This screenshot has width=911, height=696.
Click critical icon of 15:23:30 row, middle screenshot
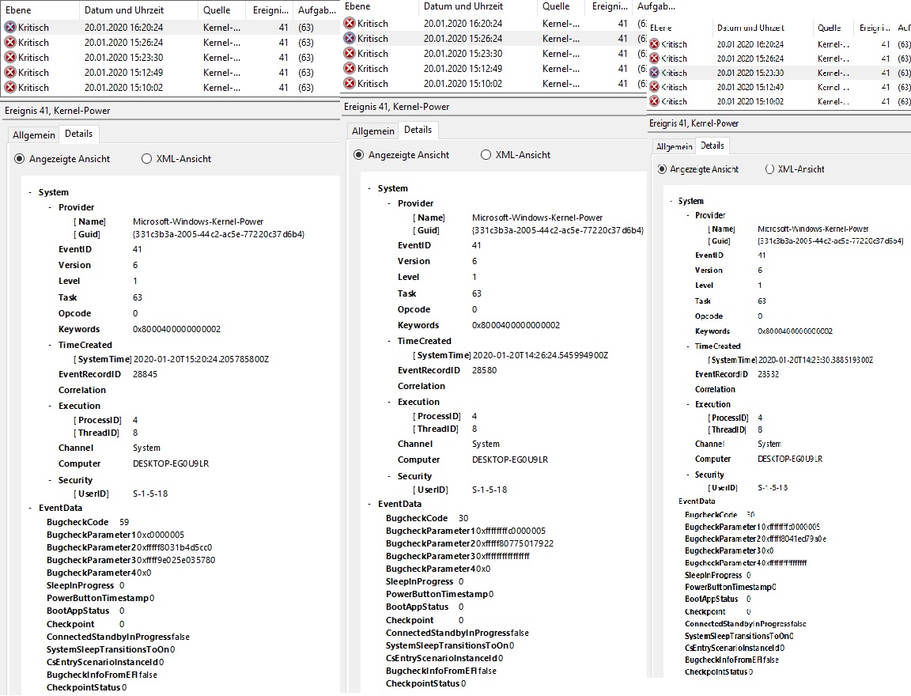pos(350,54)
